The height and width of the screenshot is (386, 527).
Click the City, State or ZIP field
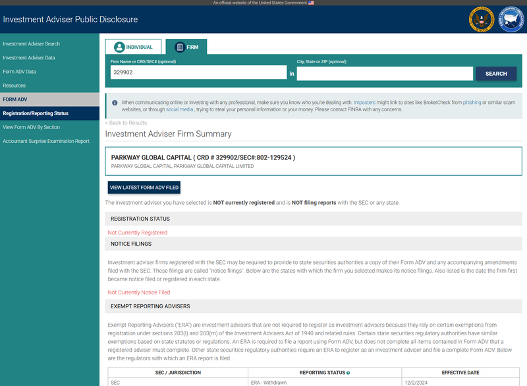coord(385,74)
